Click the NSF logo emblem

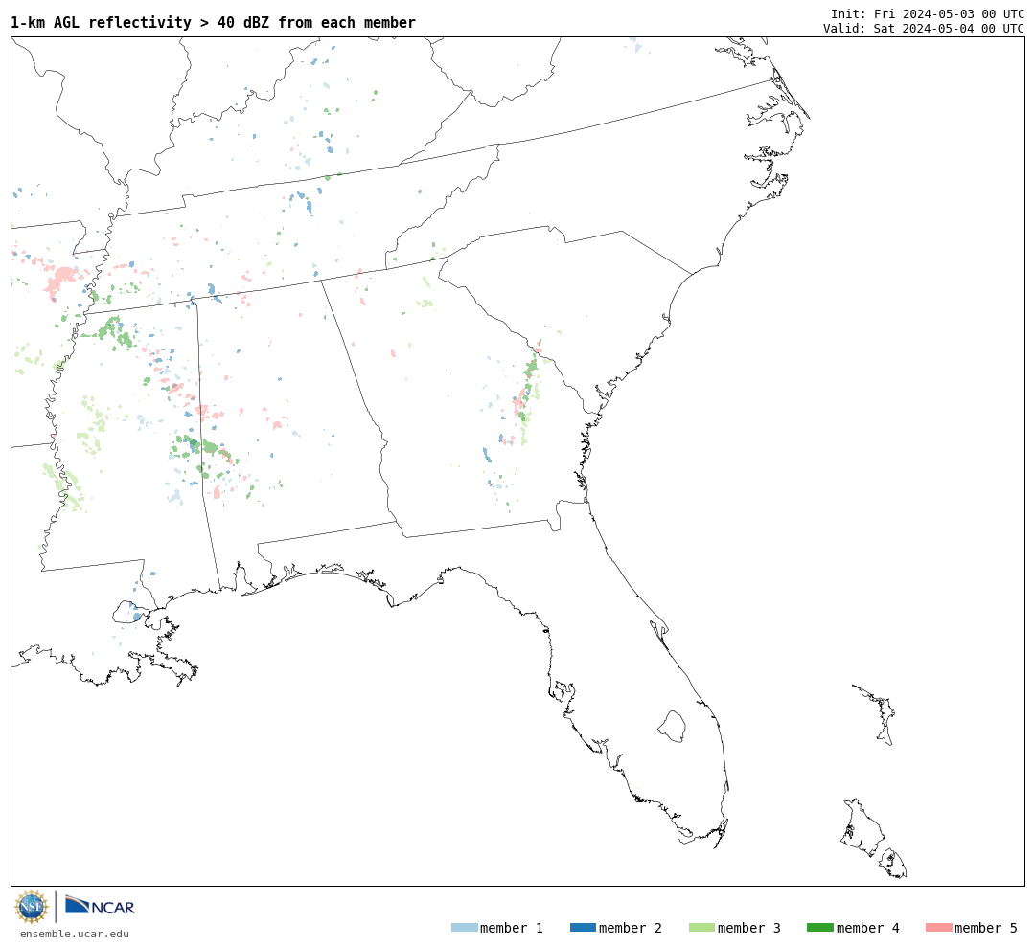pos(31,907)
